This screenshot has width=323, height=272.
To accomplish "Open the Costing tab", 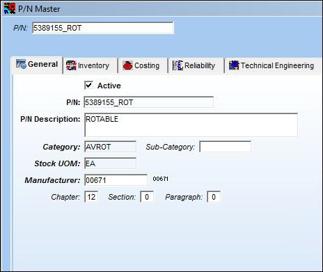I will (x=143, y=66).
